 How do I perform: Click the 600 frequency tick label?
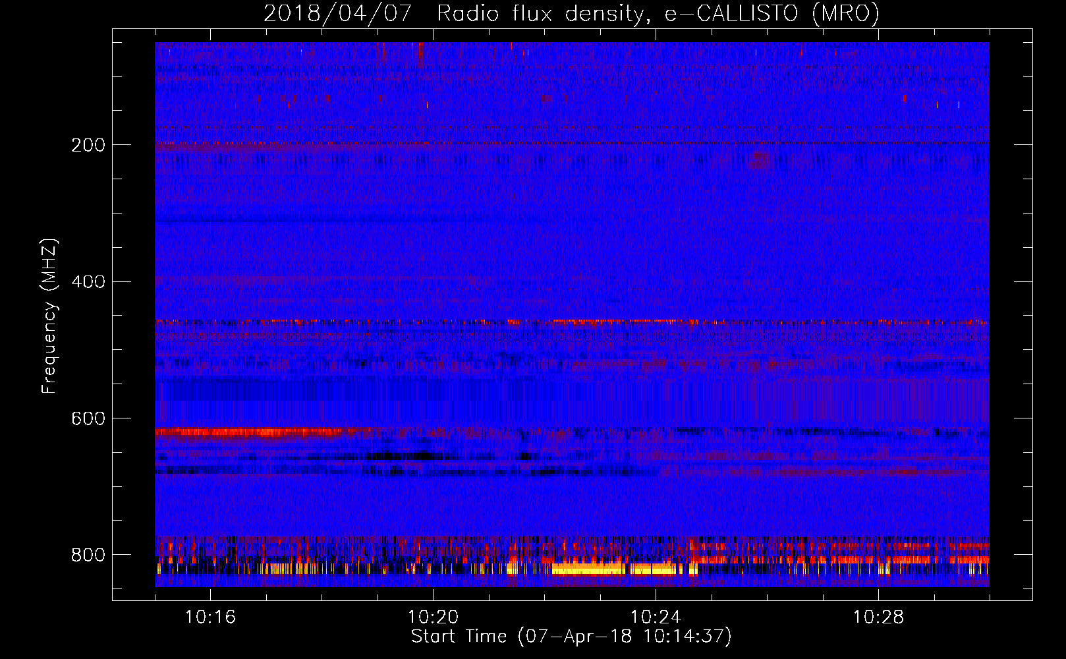[x=88, y=419]
